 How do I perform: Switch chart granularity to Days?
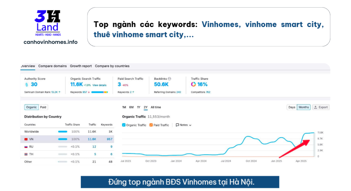[x=292, y=107]
